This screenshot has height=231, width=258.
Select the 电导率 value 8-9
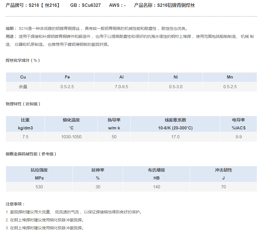pos(238,137)
